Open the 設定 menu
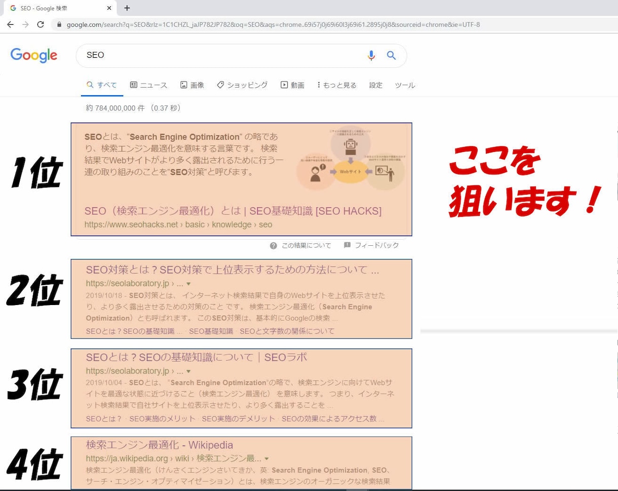 point(376,85)
